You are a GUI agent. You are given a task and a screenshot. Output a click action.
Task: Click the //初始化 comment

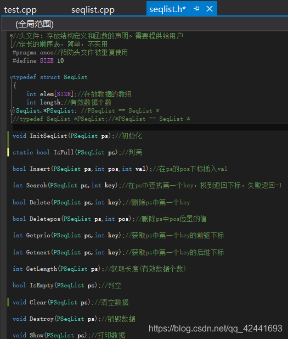click(x=128, y=136)
